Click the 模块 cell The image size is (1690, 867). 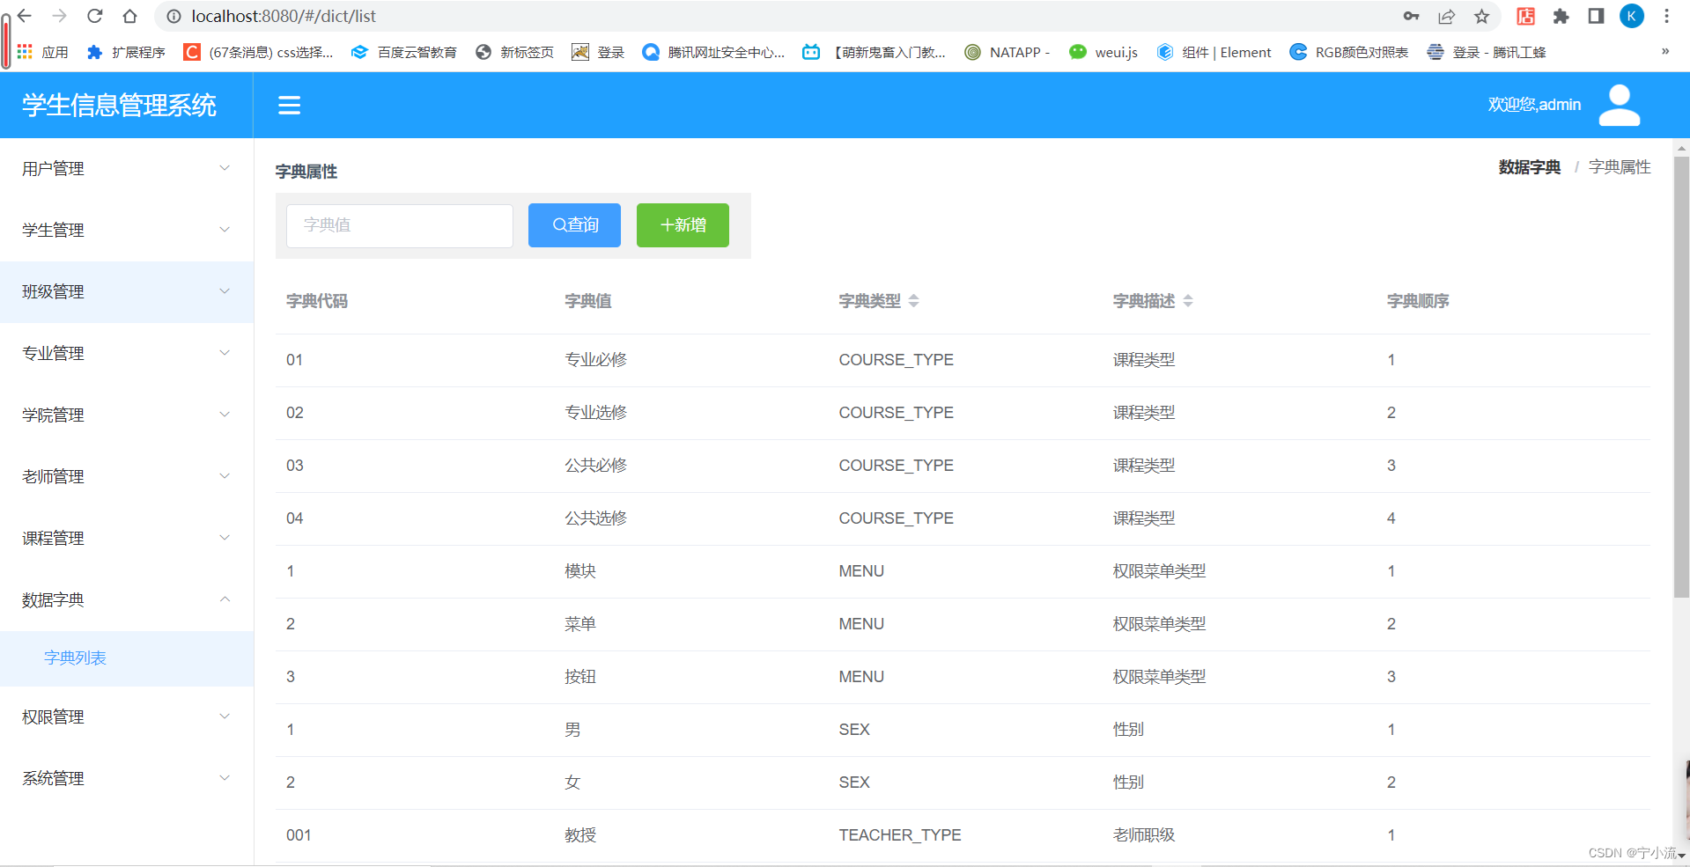580,571
